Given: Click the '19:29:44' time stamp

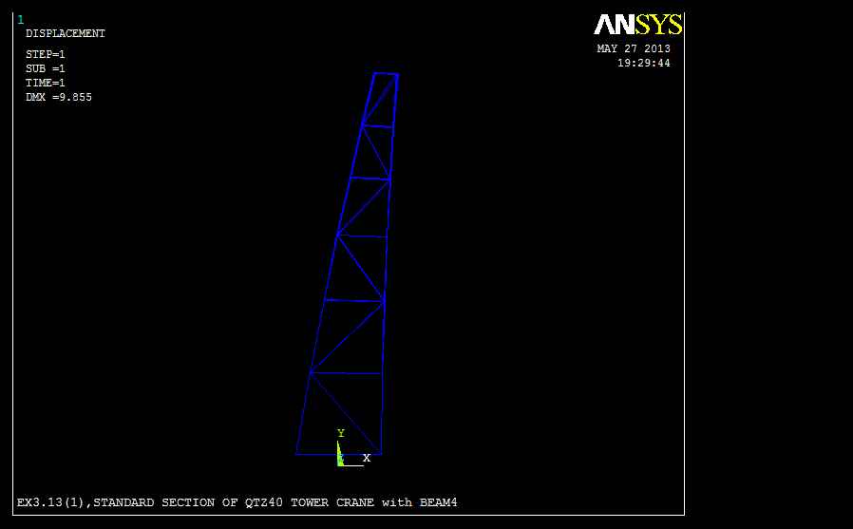Looking at the screenshot, I should click(x=644, y=63).
